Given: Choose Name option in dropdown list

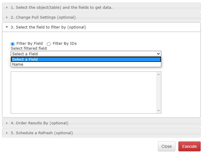Looking at the screenshot, I should [86, 64].
